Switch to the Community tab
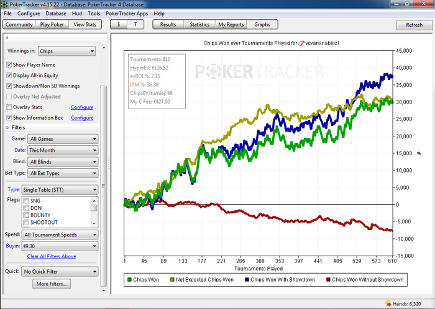Viewport: 435px width, 309px height. tap(19, 25)
